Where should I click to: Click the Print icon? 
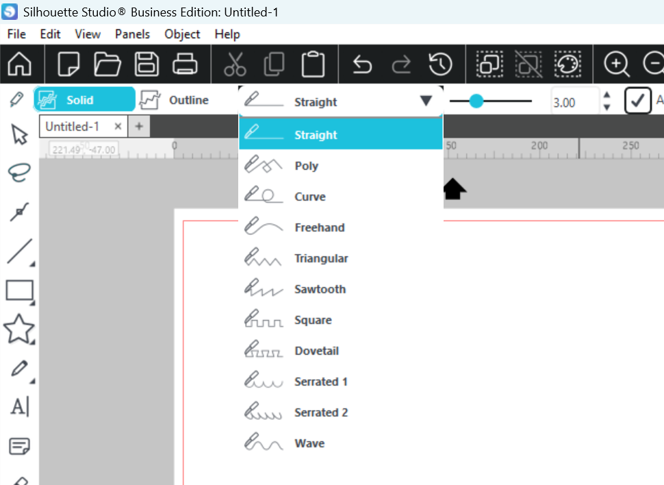pos(185,64)
